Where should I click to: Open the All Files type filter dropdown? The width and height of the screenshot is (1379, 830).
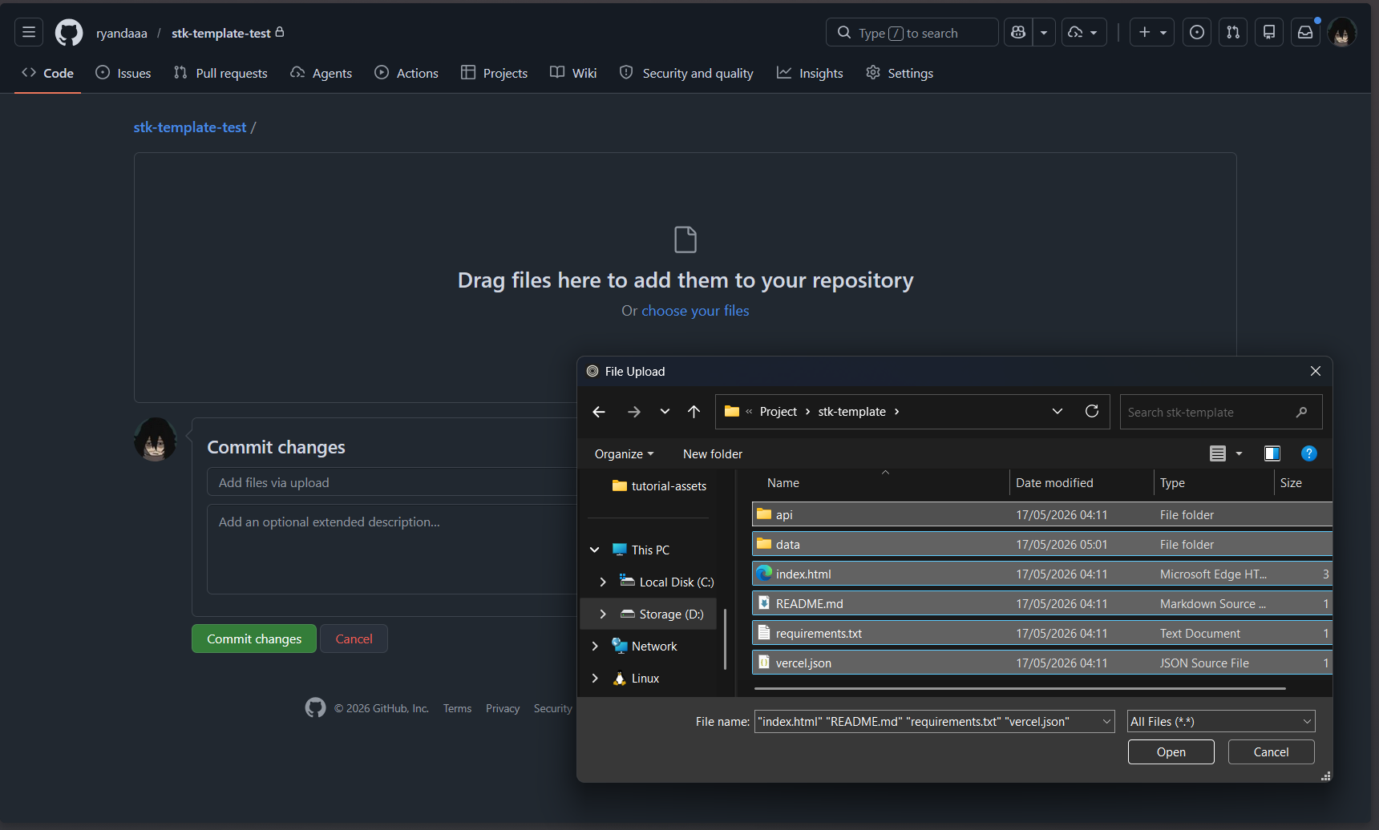tap(1221, 722)
